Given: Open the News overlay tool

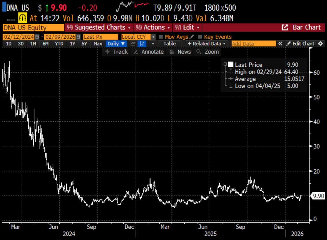Looking at the screenshot, I should (180, 52).
